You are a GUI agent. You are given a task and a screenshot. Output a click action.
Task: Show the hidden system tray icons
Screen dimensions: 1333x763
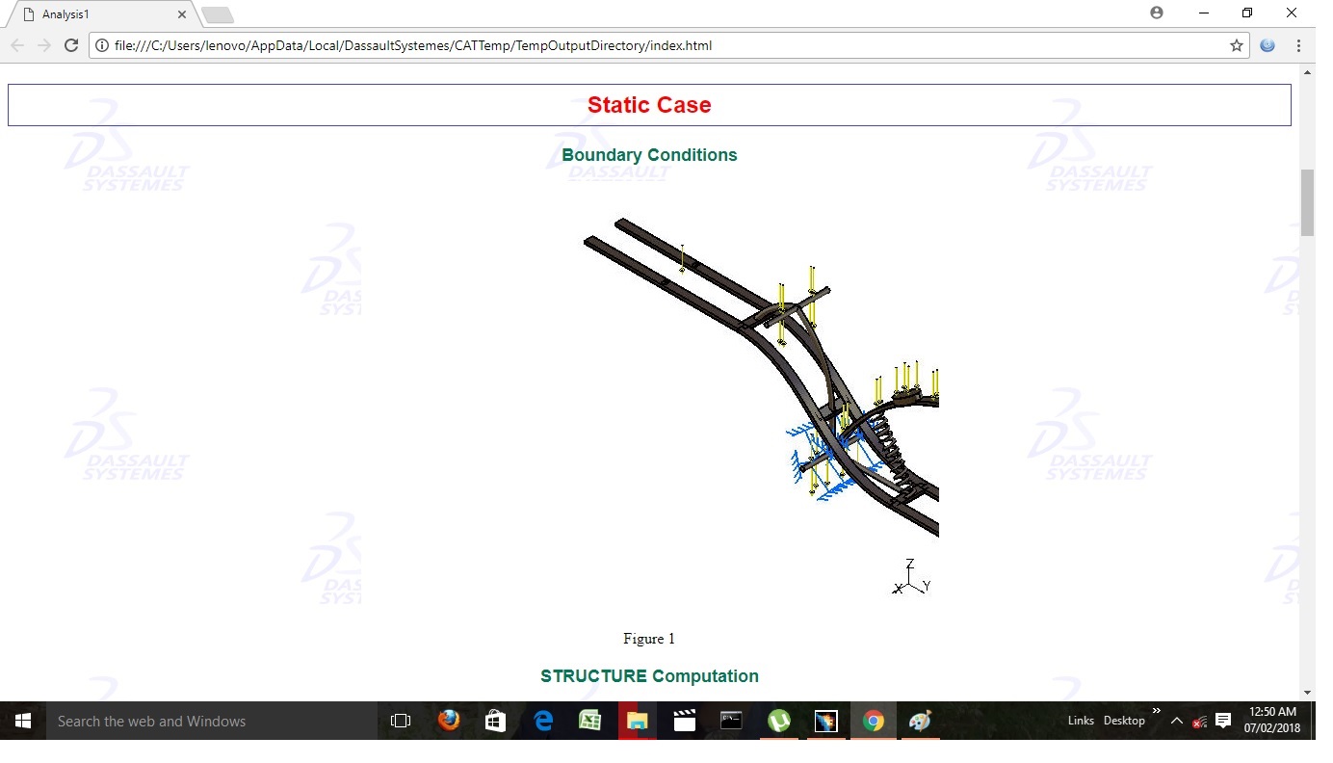pyautogui.click(x=1177, y=721)
